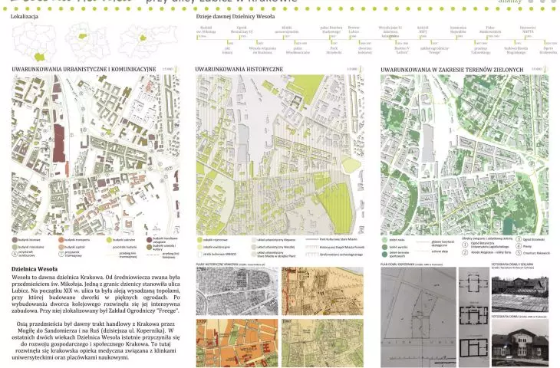Viewport: 560px width, 368px height.
Task: Open the lower house photograph
Action: pos(519,343)
